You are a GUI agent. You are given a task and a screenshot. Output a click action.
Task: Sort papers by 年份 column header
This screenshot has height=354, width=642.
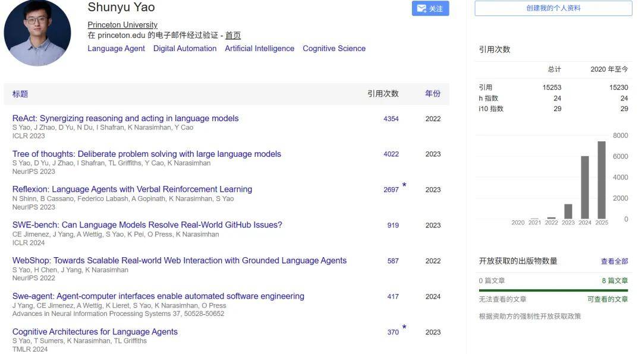pos(432,93)
